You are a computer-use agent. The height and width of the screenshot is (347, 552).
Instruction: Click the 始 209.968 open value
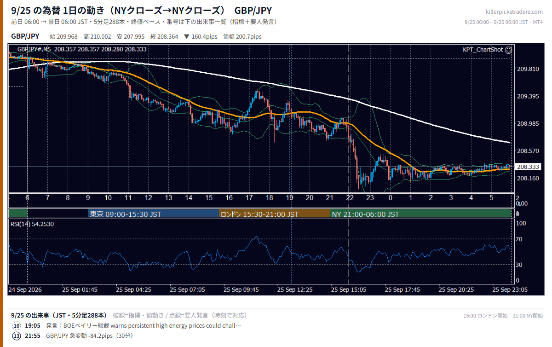(63, 37)
